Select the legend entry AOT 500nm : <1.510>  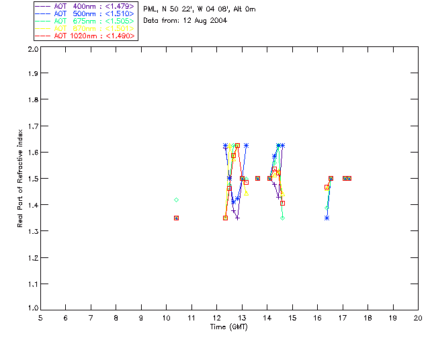pyautogui.click(x=85, y=13)
